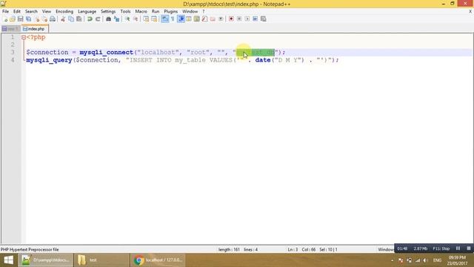Click the date function call on line 4
This screenshot has width=474, height=267.
[263, 60]
